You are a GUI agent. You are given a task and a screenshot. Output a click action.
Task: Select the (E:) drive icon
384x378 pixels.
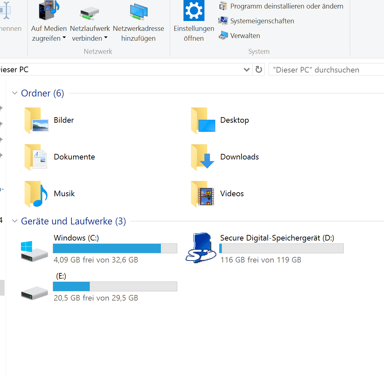coord(34,293)
